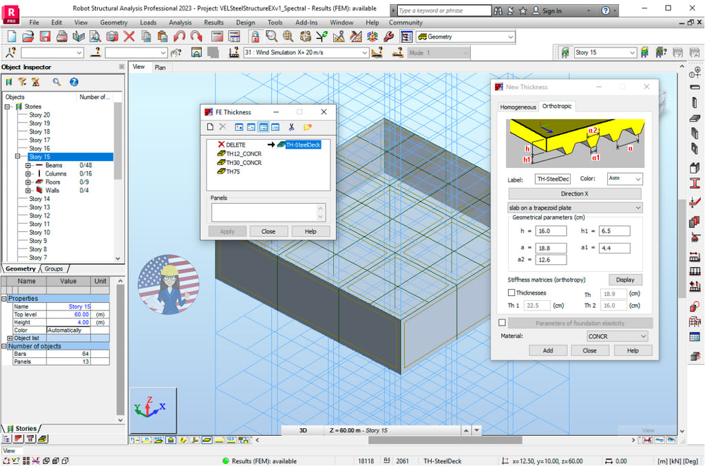Check Parameters of foundation elasticity
Viewport: 705px width, 466px height.
pyautogui.click(x=501, y=322)
